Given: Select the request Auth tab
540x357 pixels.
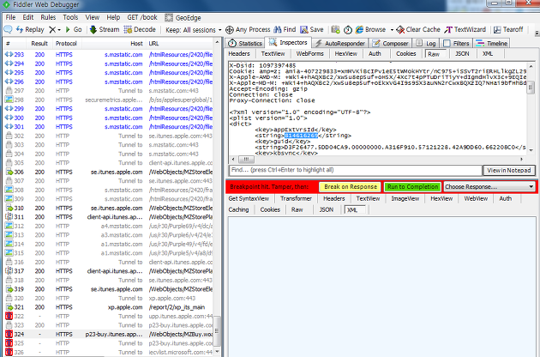Looking at the screenshot, I should (x=375, y=54).
